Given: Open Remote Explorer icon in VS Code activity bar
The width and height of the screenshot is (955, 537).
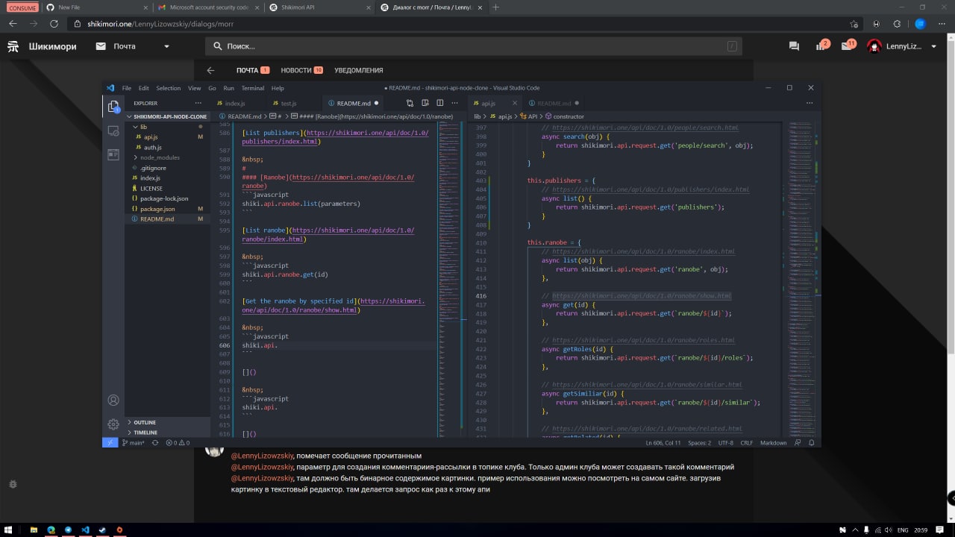Looking at the screenshot, I should [113, 131].
